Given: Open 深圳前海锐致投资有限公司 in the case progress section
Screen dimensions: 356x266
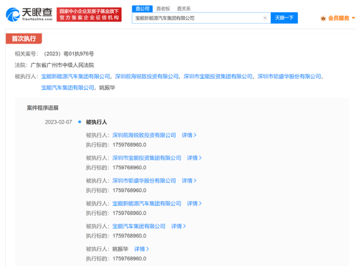Looking at the screenshot, I should point(144,135).
